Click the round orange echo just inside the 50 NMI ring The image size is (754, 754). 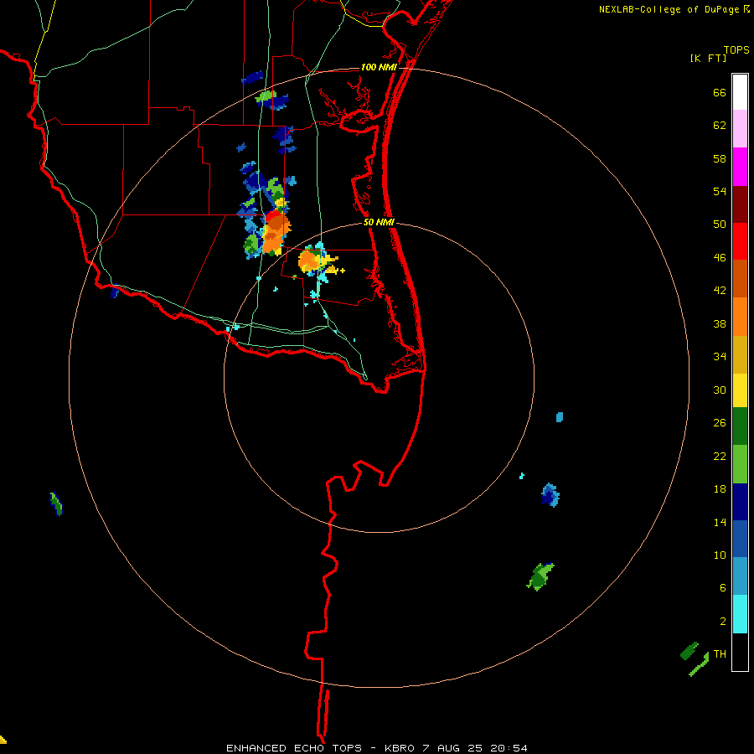tap(309, 261)
